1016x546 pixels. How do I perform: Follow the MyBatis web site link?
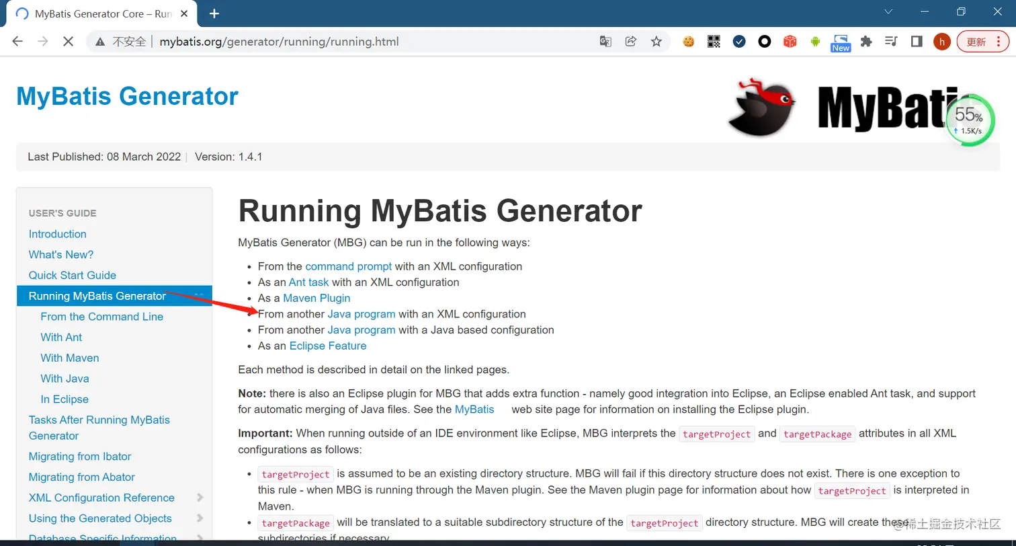[x=474, y=409]
